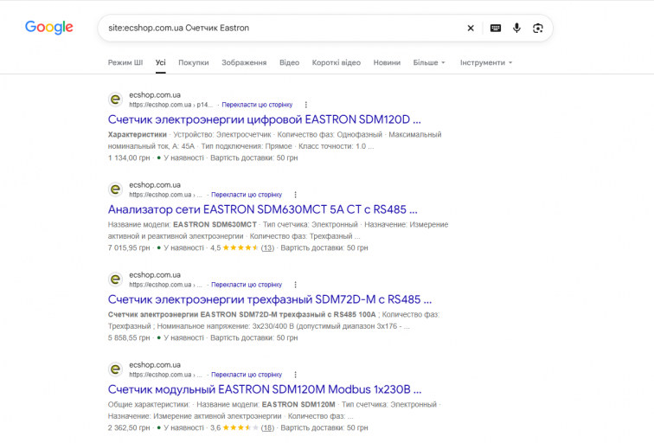The height and width of the screenshot is (443, 654).
Task: Open search by image camera icon
Action: pyautogui.click(x=537, y=28)
